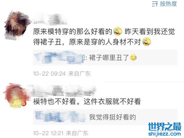184x138 pixels.
Task: Select the comment text 原来模特穿的那么好看的
Action: (x=72, y=32)
